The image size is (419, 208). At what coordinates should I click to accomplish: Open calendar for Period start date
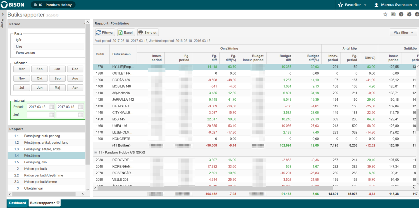click(52, 107)
